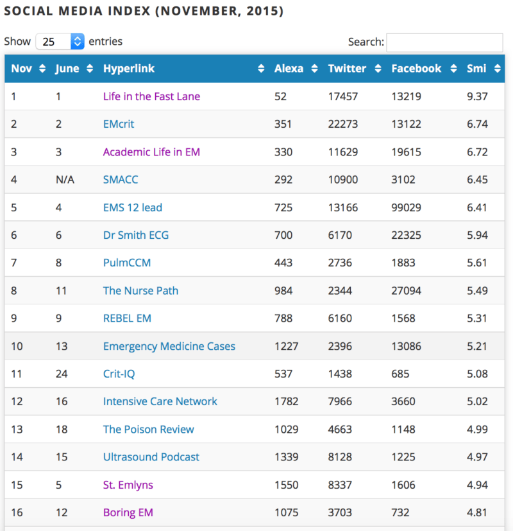The image size is (513, 531).
Task: Click sort arrows icon in Hyperlink column
Action: tap(261, 69)
